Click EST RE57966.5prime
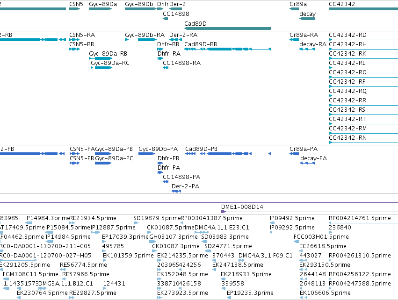The image size is (398, 300). (86, 274)
